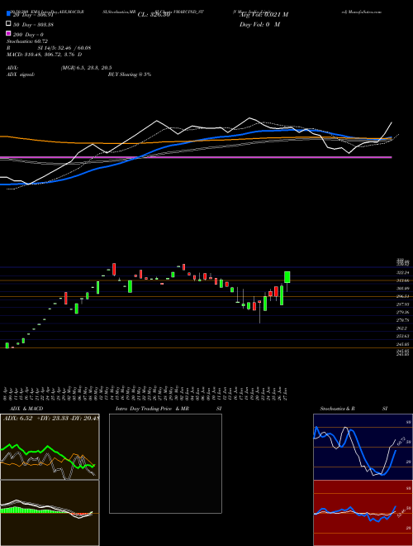
Task: Click the blue Stochastics indicator panel
Action: coord(363,447)
